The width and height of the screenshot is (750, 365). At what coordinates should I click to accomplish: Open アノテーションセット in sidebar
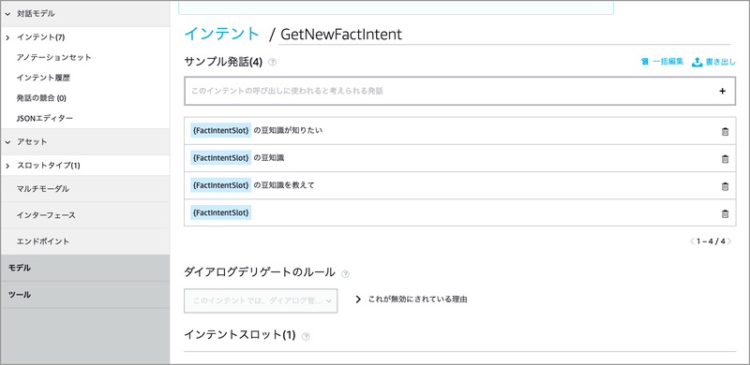tap(54, 57)
